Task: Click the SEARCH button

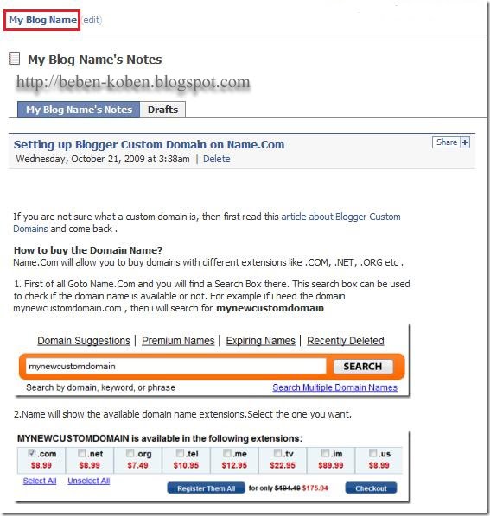Action: click(363, 366)
